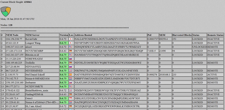Click US flag in NCXDY3MK7E row
Image resolution: width=225 pixels, height=110 pixels.
70,87
